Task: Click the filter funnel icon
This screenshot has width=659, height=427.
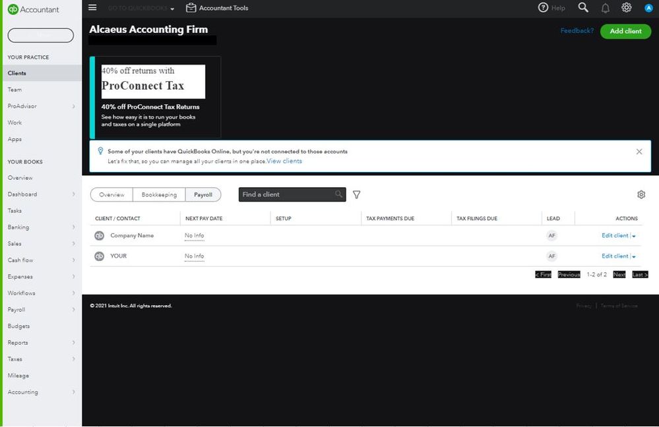Action: point(356,194)
